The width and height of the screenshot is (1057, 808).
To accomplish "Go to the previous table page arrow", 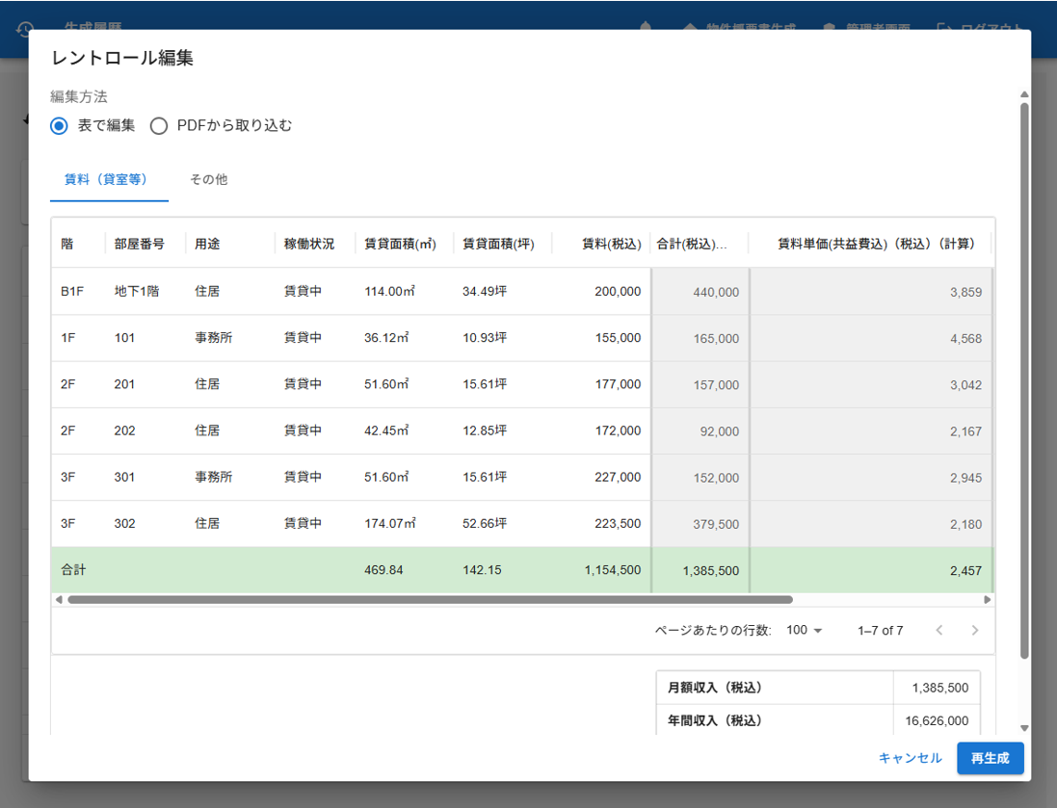I will pos(939,630).
